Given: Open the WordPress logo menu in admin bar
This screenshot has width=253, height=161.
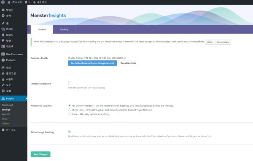Looking at the screenshot, I should (x=3, y=2).
